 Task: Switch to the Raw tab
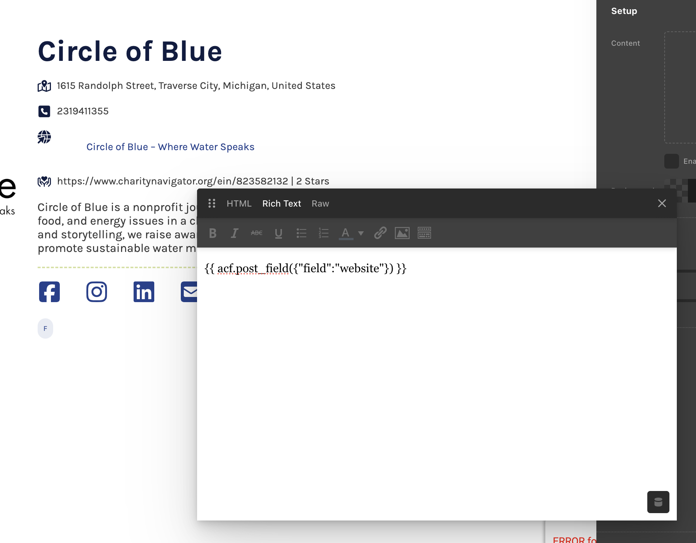tap(320, 204)
